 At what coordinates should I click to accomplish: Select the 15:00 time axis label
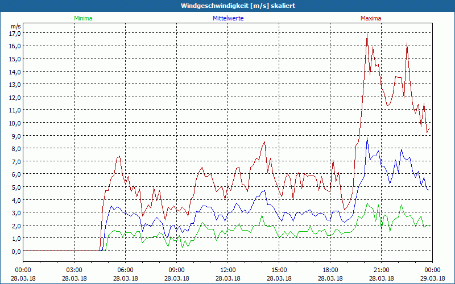[279, 270]
